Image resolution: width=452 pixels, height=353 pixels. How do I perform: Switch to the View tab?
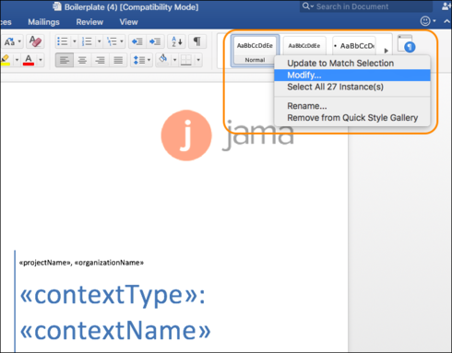tap(128, 22)
